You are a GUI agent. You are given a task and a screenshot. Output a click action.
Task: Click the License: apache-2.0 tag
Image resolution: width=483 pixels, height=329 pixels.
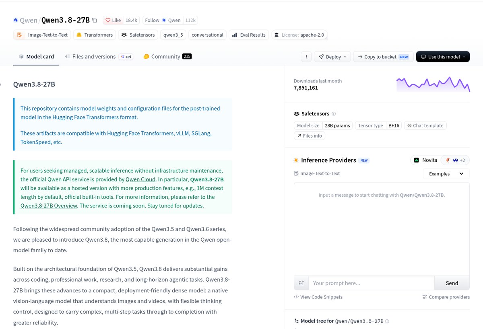[x=299, y=35]
